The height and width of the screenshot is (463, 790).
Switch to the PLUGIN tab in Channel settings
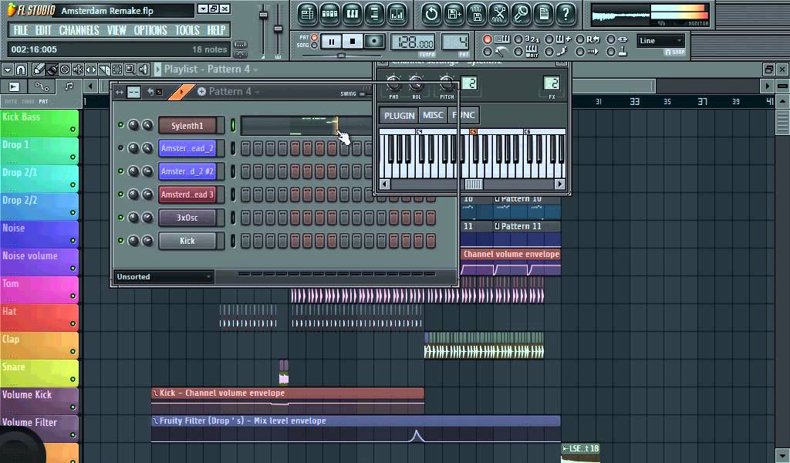coord(399,116)
